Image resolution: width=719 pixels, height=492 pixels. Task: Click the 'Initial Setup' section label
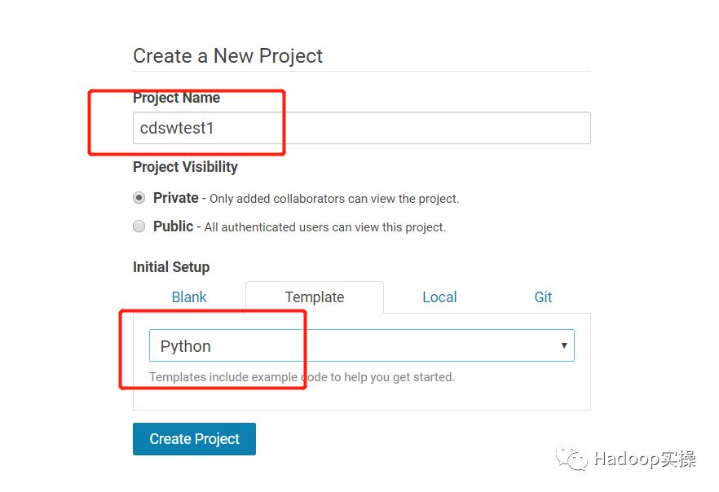click(171, 267)
